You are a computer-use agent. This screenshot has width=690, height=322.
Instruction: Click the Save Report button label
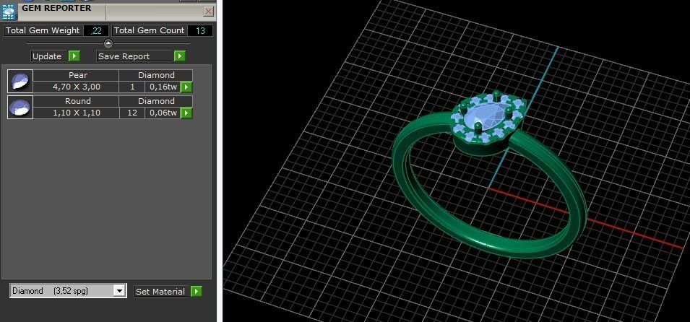click(x=134, y=56)
